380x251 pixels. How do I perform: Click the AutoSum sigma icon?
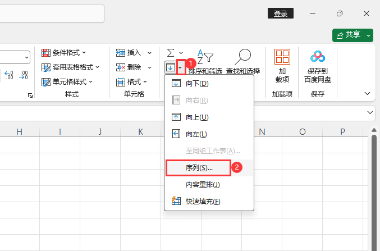tap(171, 53)
